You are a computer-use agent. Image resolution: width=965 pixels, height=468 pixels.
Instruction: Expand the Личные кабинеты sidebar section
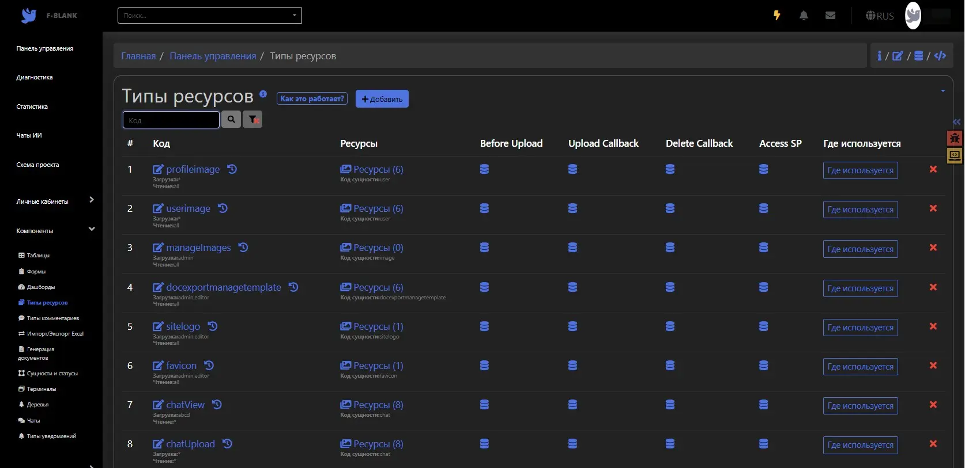[92, 200]
